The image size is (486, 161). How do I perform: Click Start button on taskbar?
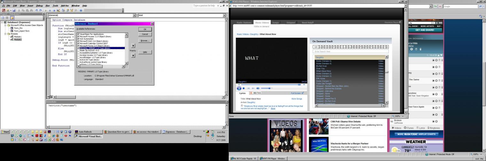coord(5,132)
